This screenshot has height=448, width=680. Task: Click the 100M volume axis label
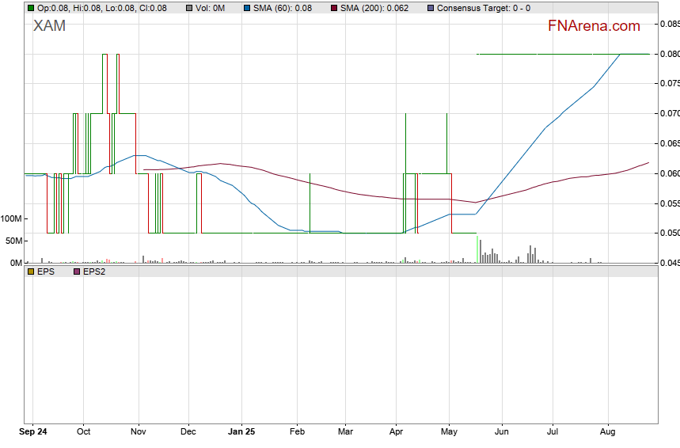pyautogui.click(x=11, y=218)
